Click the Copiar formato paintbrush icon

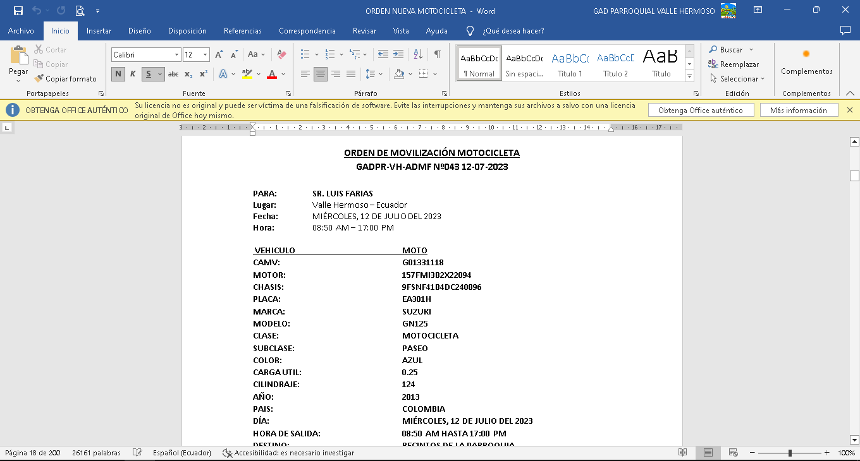[39, 79]
